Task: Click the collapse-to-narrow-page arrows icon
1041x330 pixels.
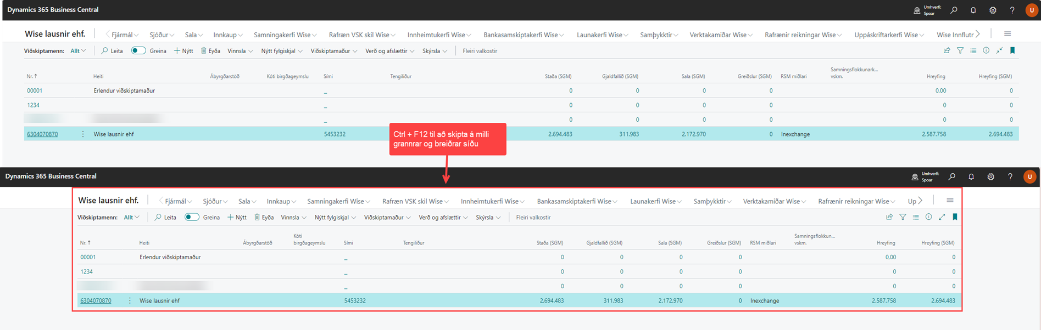Action: [999, 50]
